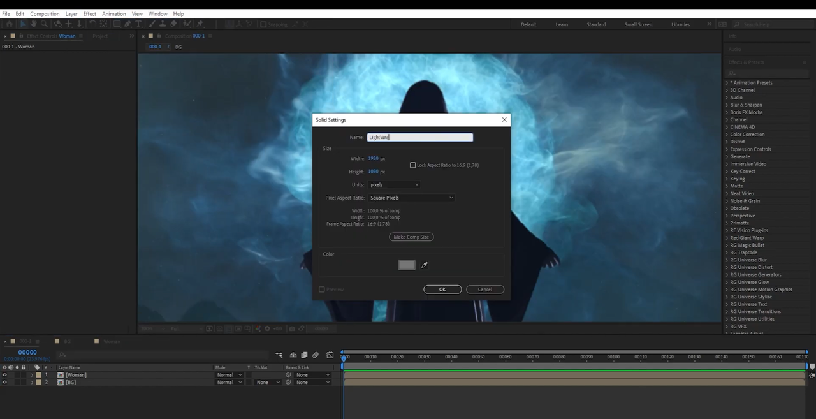This screenshot has height=419, width=816.
Task: Enable Lock Aspect Ratio to 16:9 checkbox
Action: (x=412, y=165)
